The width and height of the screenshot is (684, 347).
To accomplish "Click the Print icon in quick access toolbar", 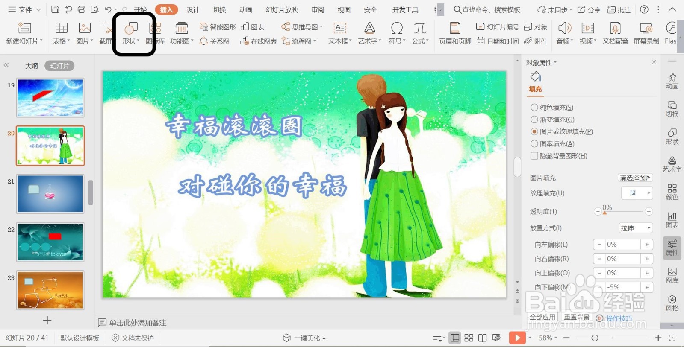I will click(82, 9).
